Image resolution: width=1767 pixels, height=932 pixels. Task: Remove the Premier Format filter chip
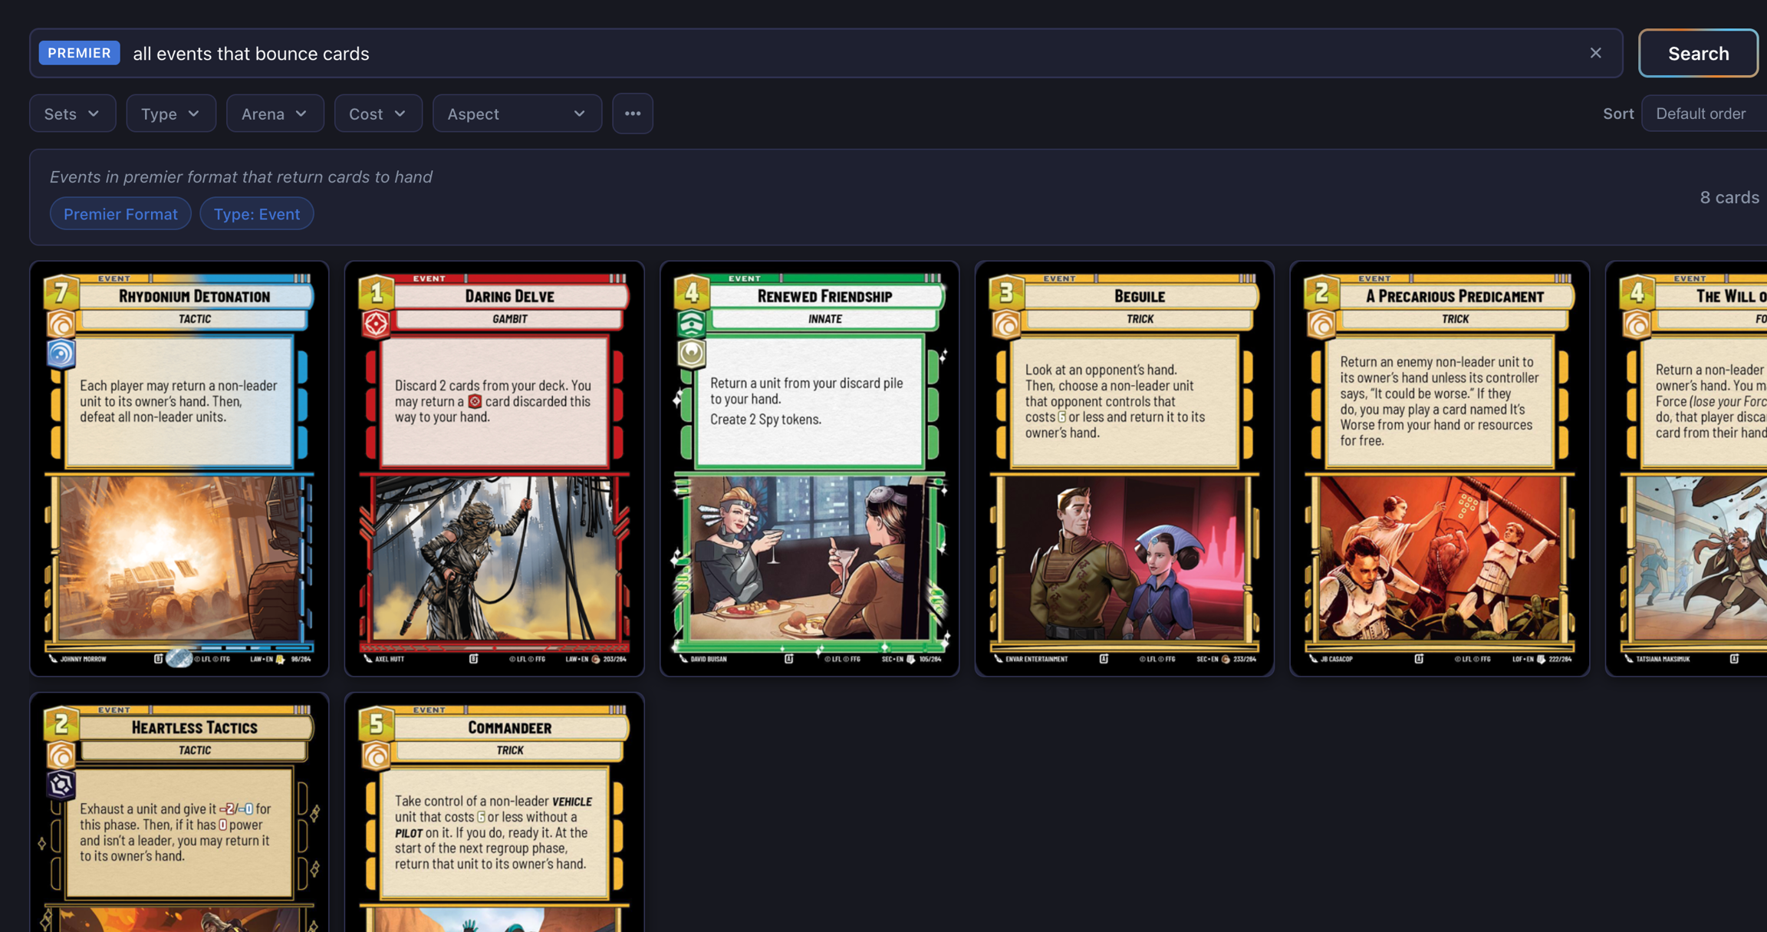[120, 214]
